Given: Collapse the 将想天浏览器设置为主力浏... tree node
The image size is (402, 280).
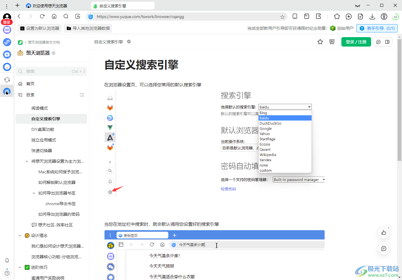Looking at the screenshot, I should [27, 161].
